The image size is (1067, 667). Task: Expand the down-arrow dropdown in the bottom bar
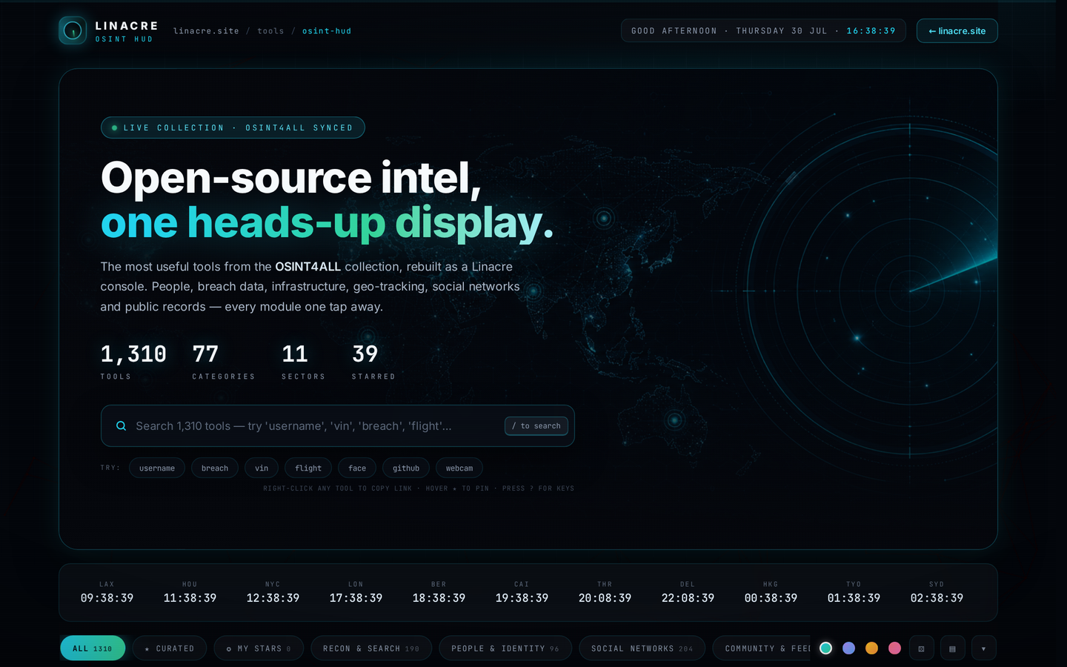(983, 648)
